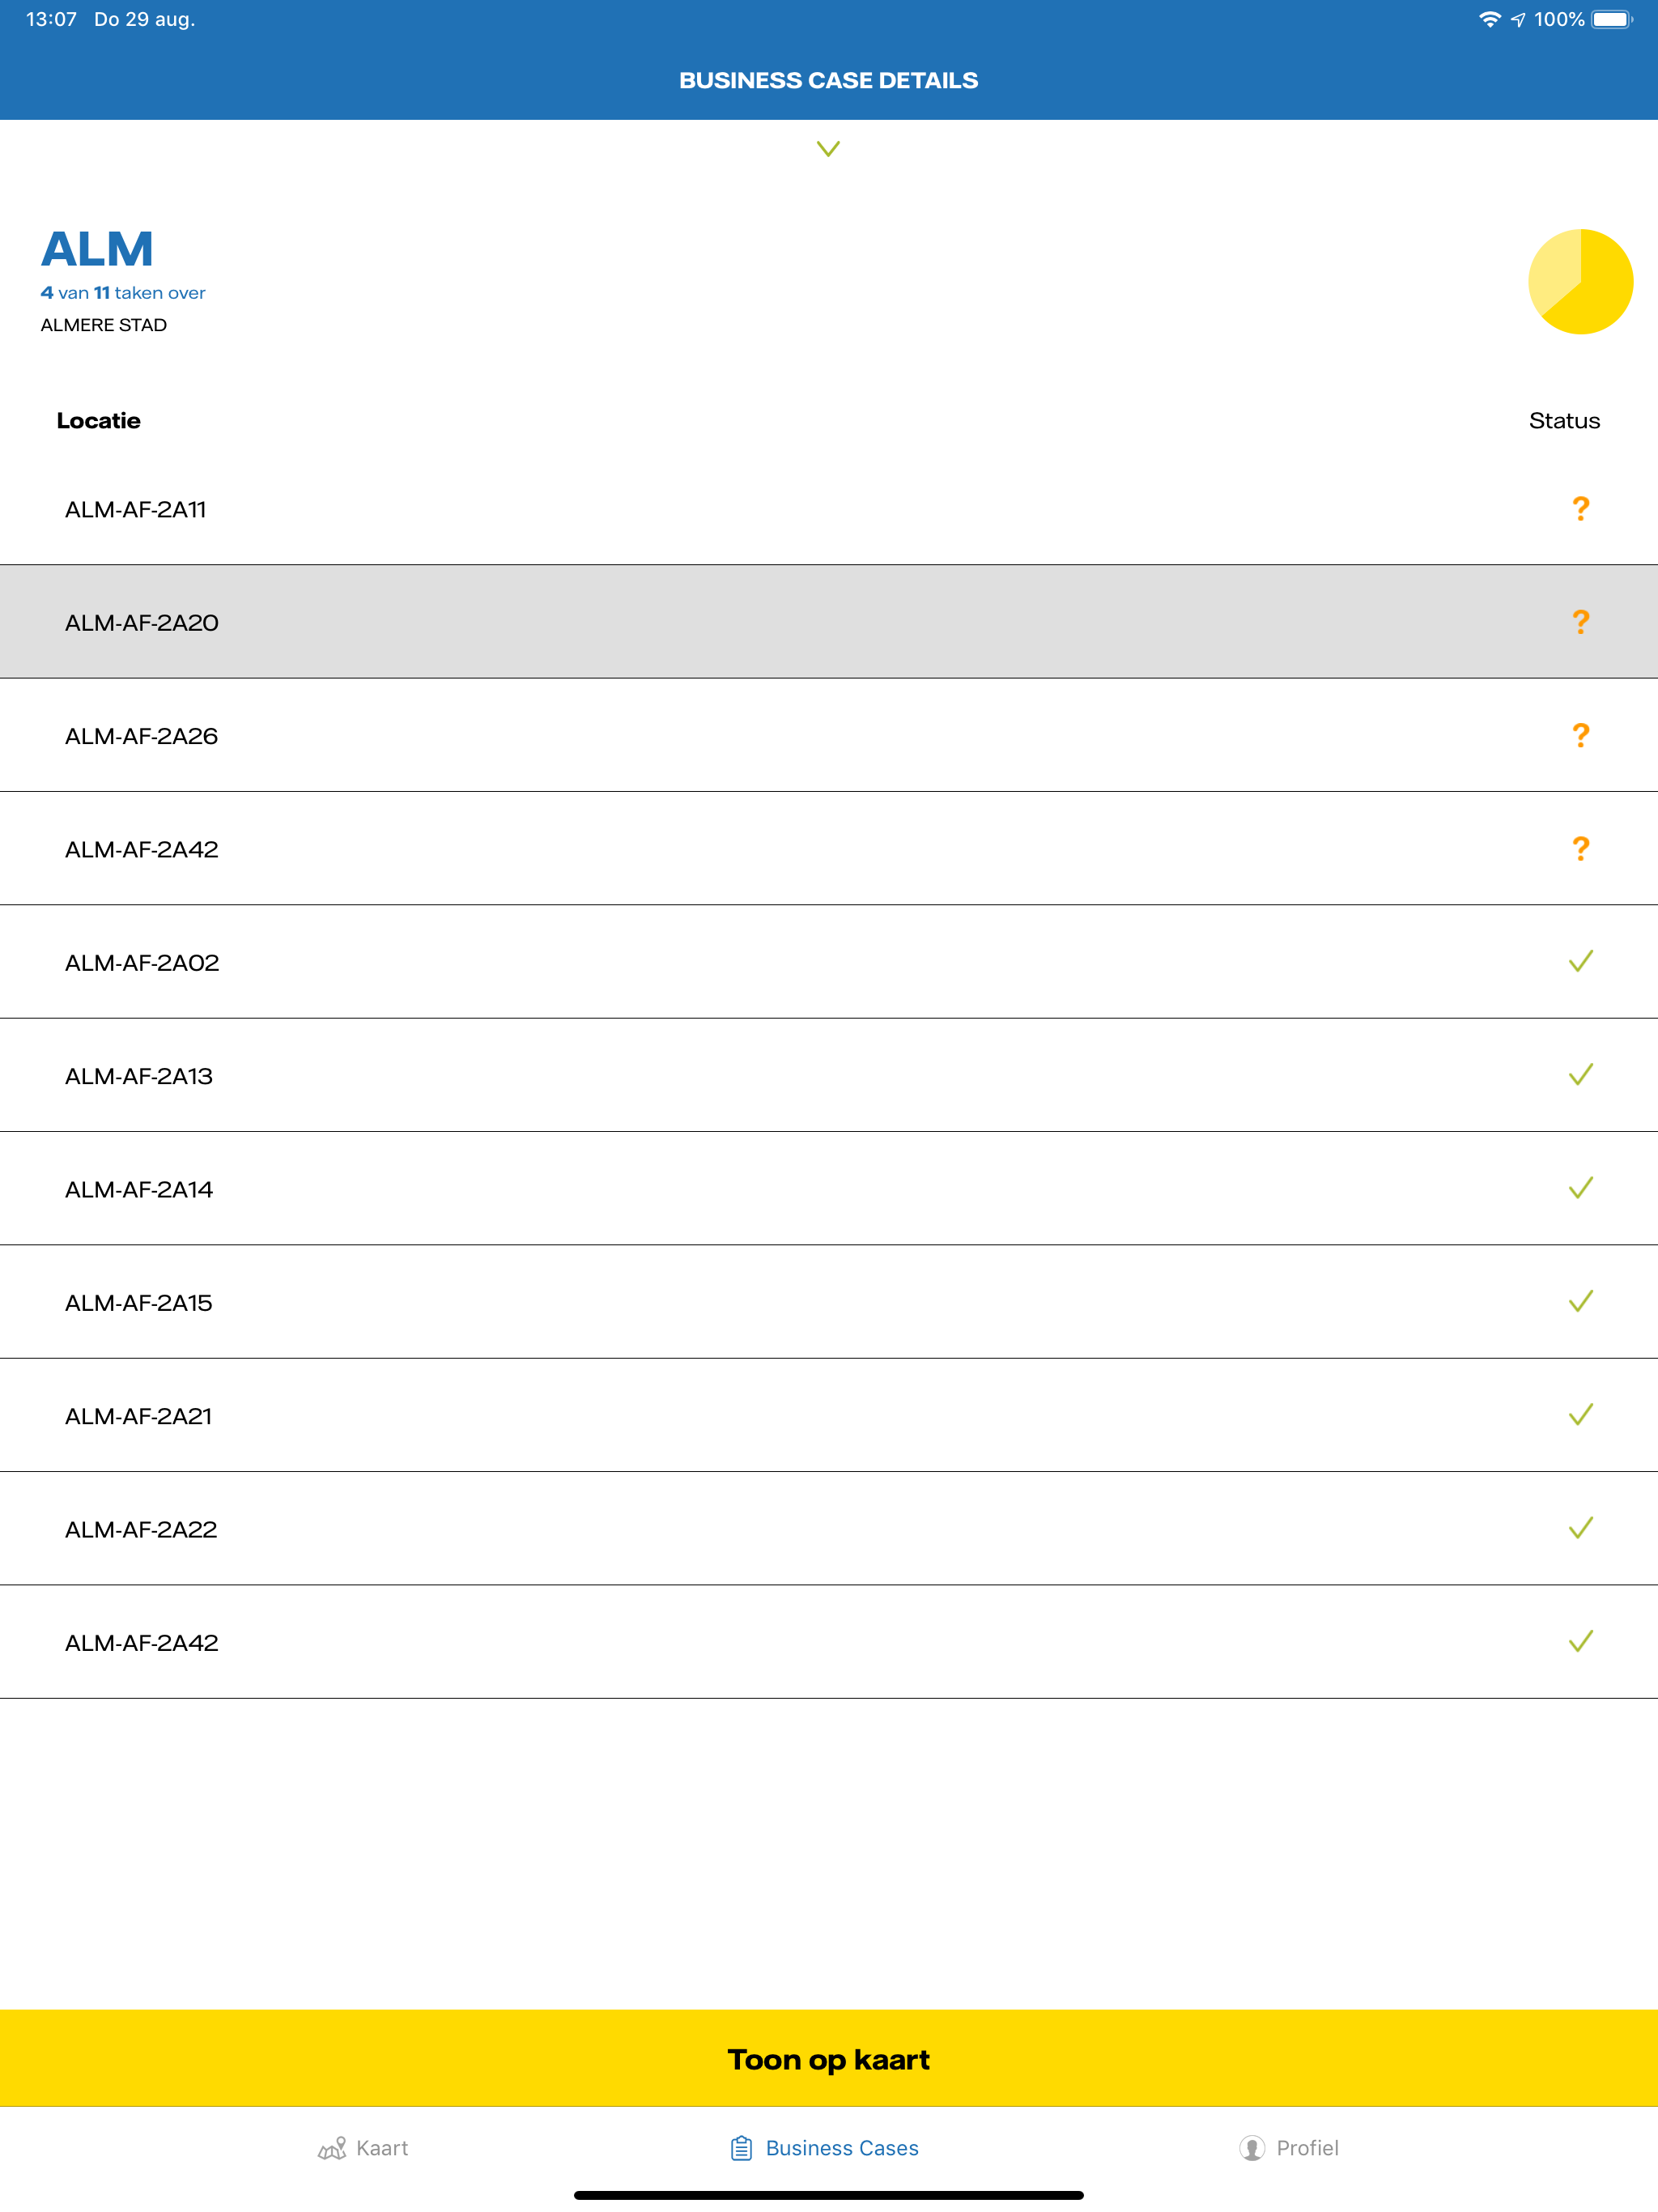Click green checkmark status for ALM-AF-2A02

[1580, 962]
